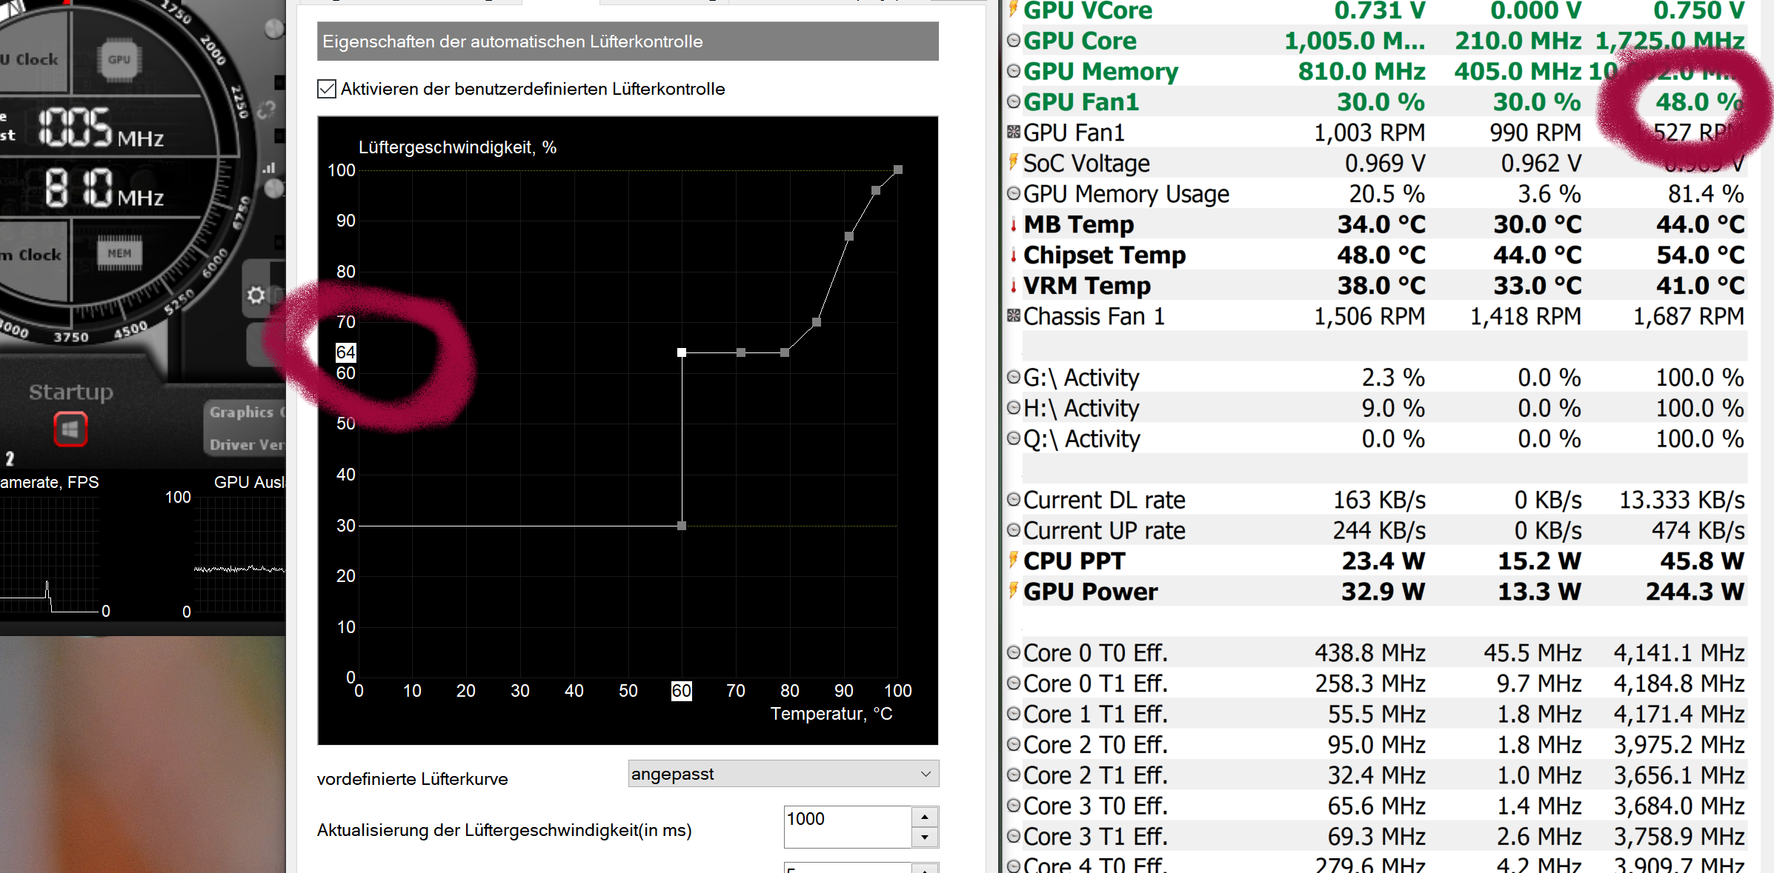The height and width of the screenshot is (873, 1774).
Task: Increase the fan update interval with the up arrow
Action: 925,817
